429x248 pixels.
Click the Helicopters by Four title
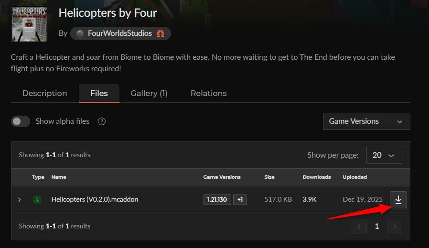pos(108,13)
